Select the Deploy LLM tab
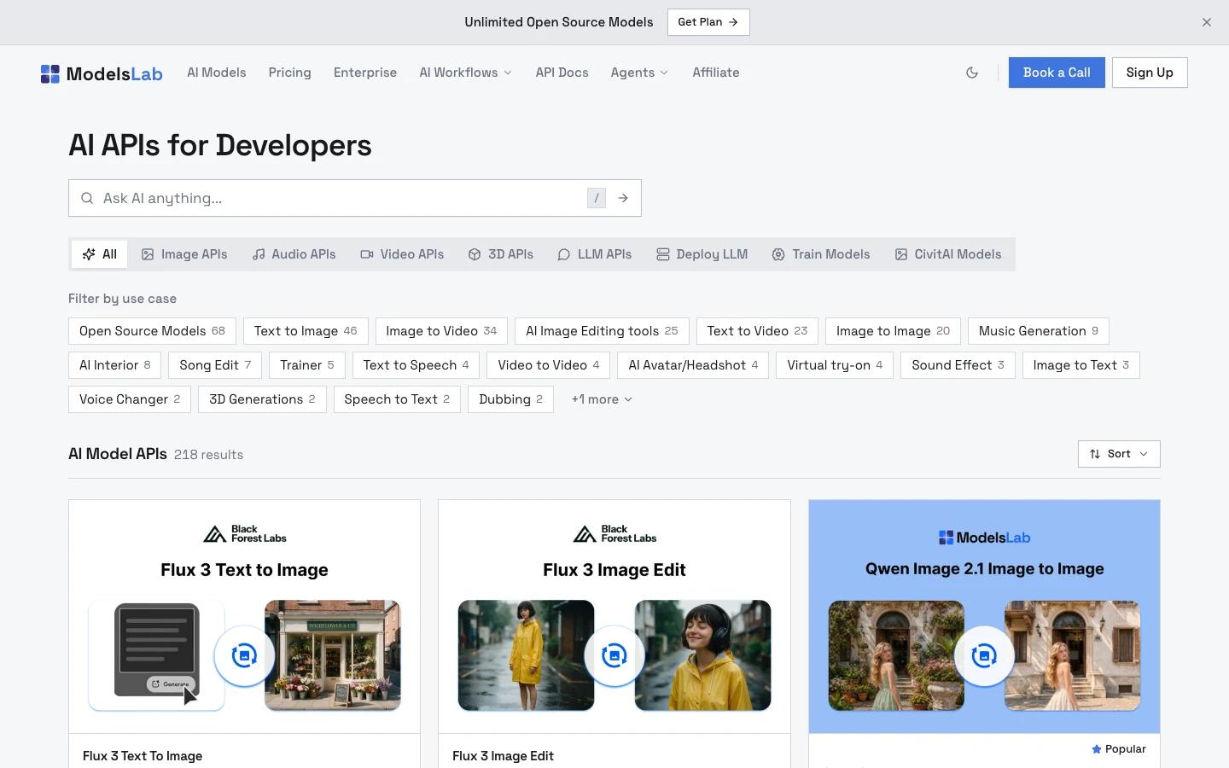This screenshot has height=768, width=1229. (x=702, y=254)
